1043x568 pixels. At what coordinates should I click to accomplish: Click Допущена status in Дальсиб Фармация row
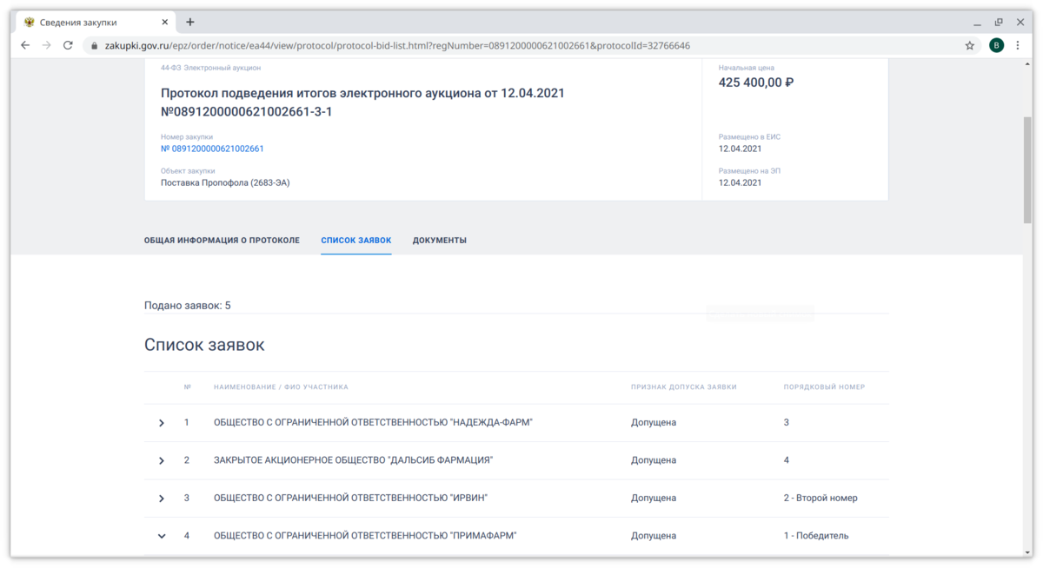pyautogui.click(x=654, y=460)
